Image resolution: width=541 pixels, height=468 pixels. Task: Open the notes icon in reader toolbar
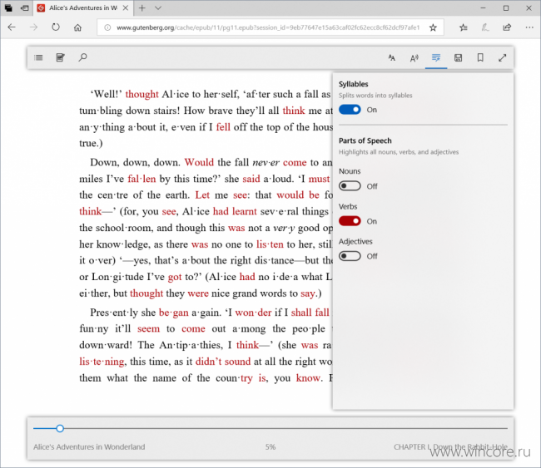61,57
